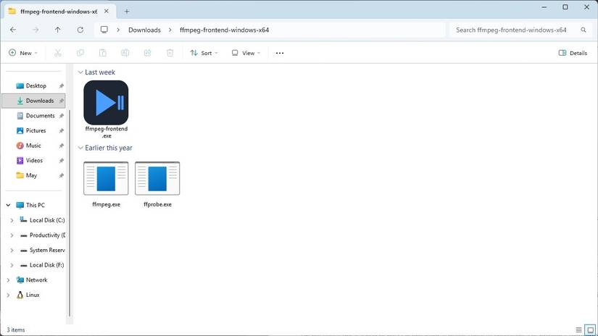Click chevron after monitor icon in address bar

[118, 30]
